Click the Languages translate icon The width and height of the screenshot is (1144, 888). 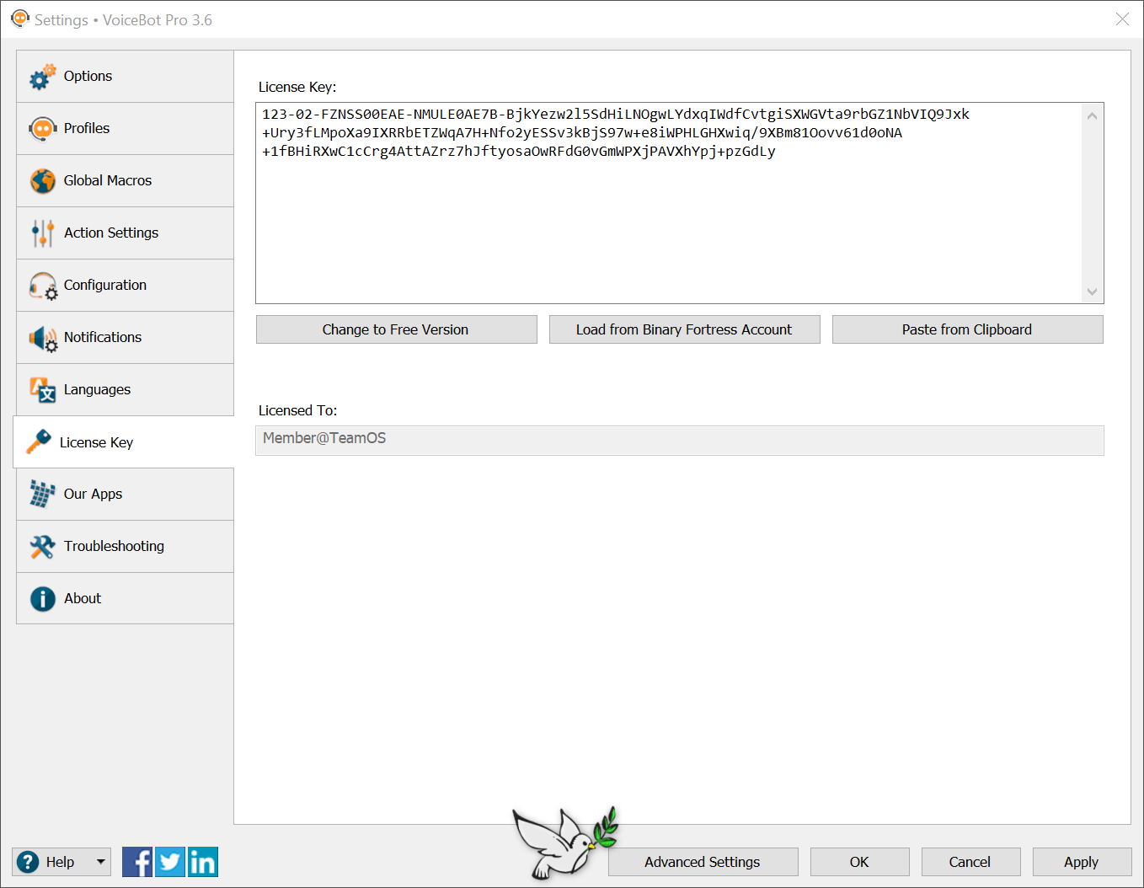42,390
